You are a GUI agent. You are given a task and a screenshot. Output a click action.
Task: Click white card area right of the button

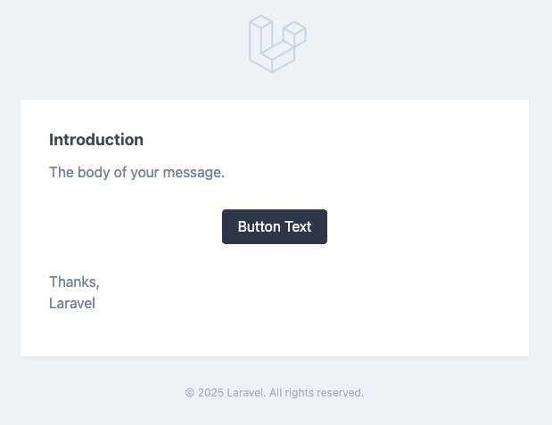tap(419, 226)
